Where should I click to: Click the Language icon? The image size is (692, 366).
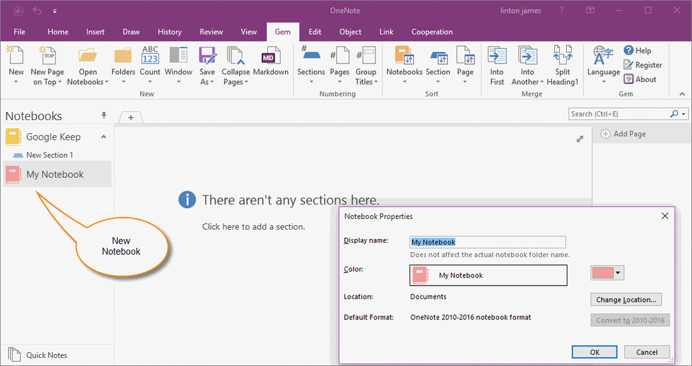(x=603, y=55)
